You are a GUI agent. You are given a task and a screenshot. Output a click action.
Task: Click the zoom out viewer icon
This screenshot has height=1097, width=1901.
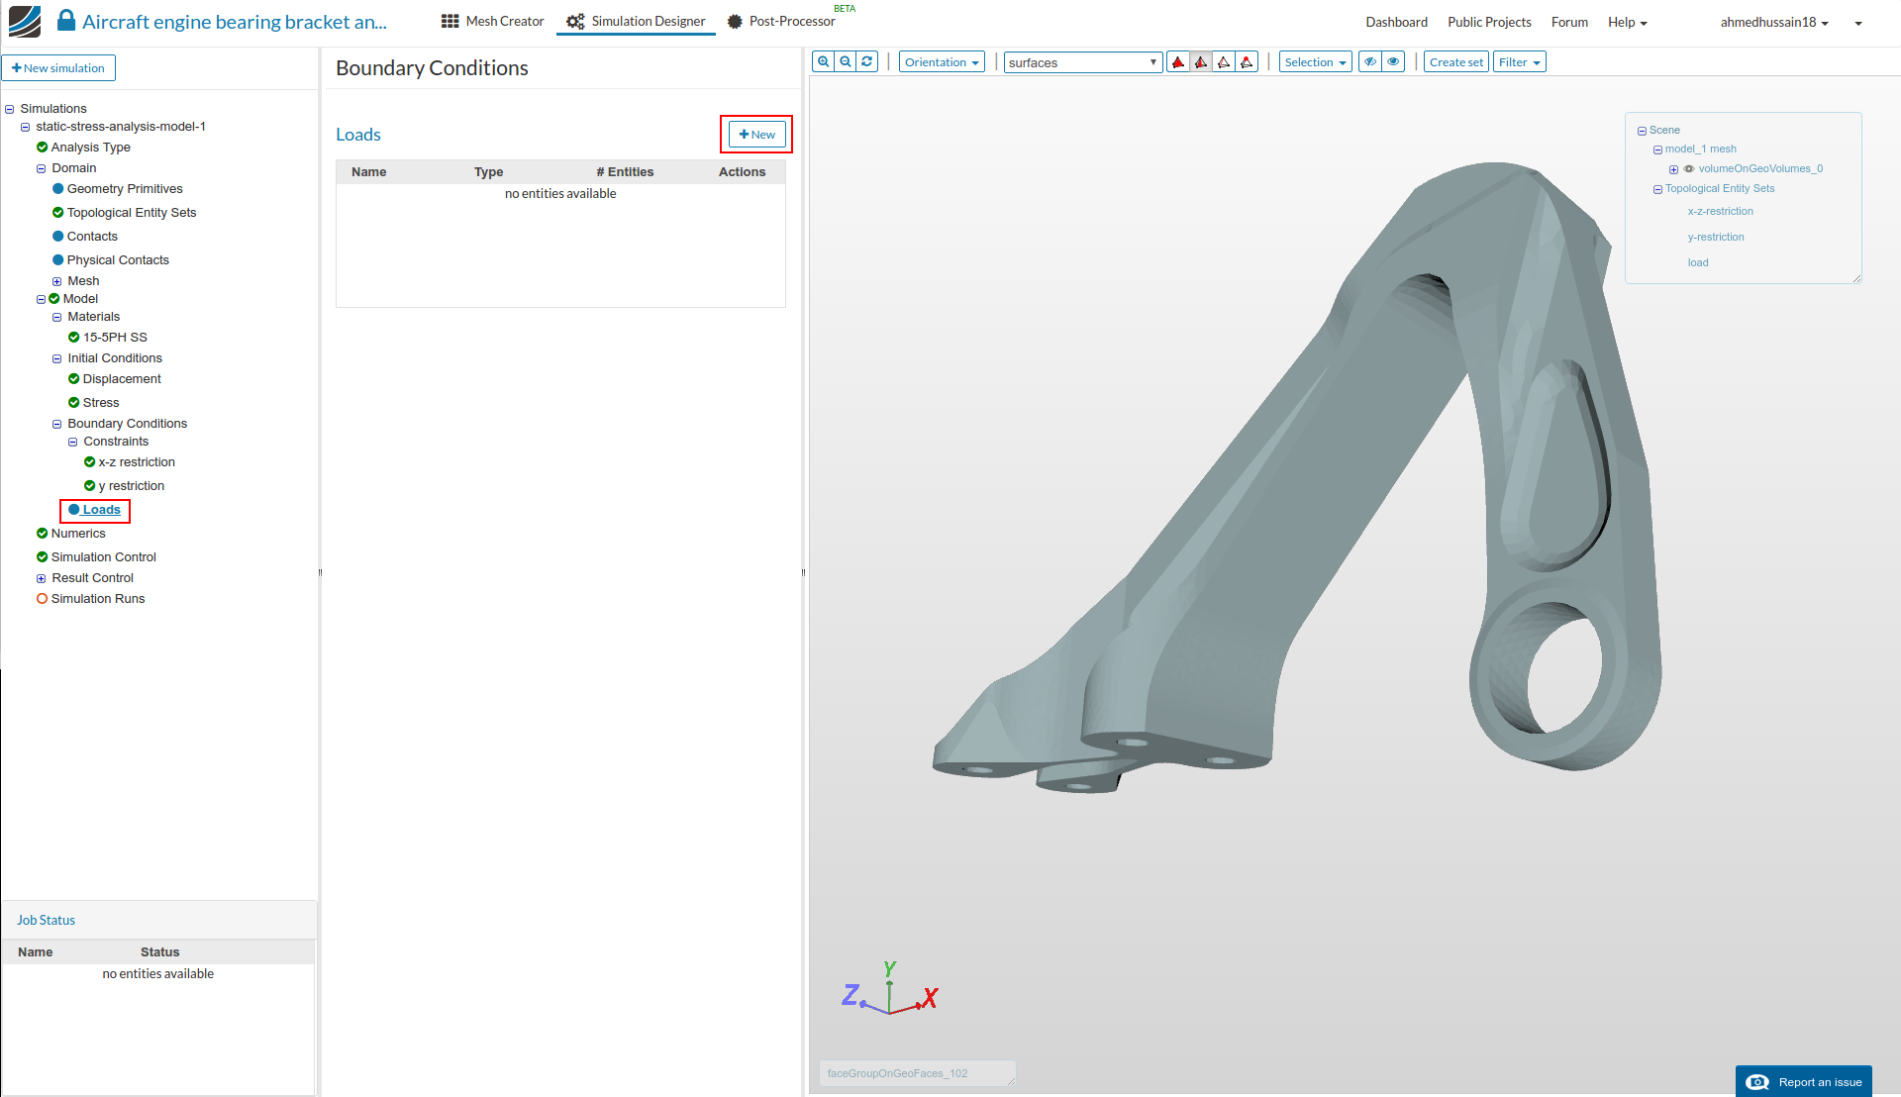(x=845, y=61)
